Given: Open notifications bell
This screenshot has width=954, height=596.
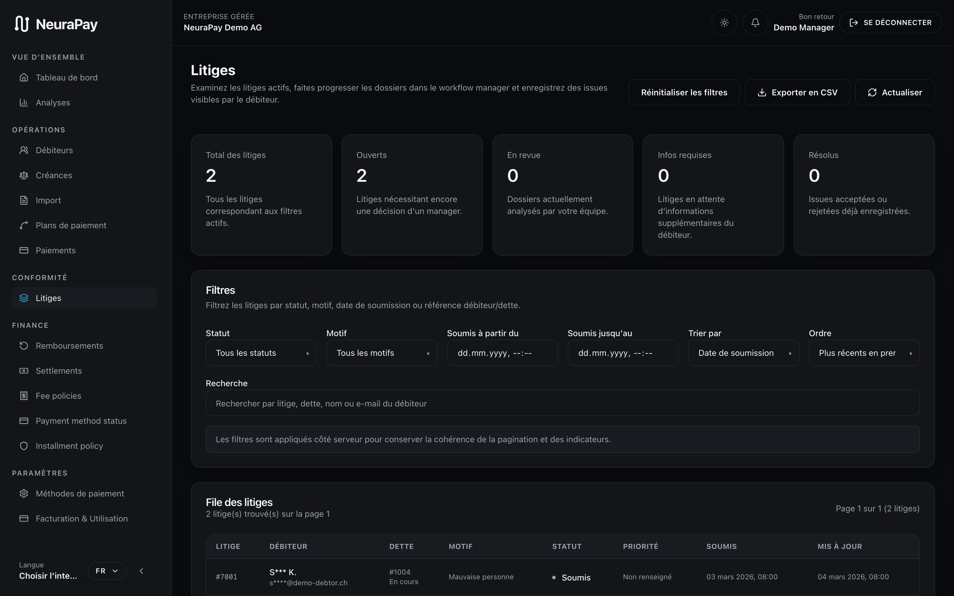Looking at the screenshot, I should [755, 22].
